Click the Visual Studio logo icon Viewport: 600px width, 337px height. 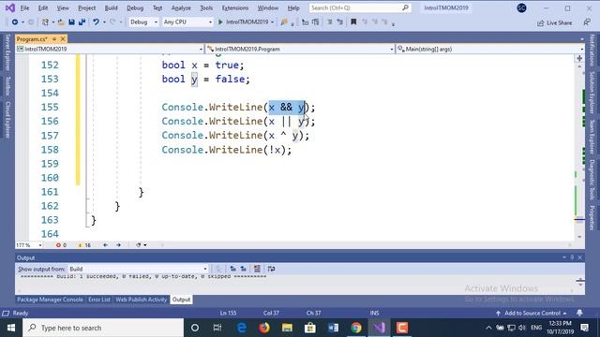click(10, 7)
